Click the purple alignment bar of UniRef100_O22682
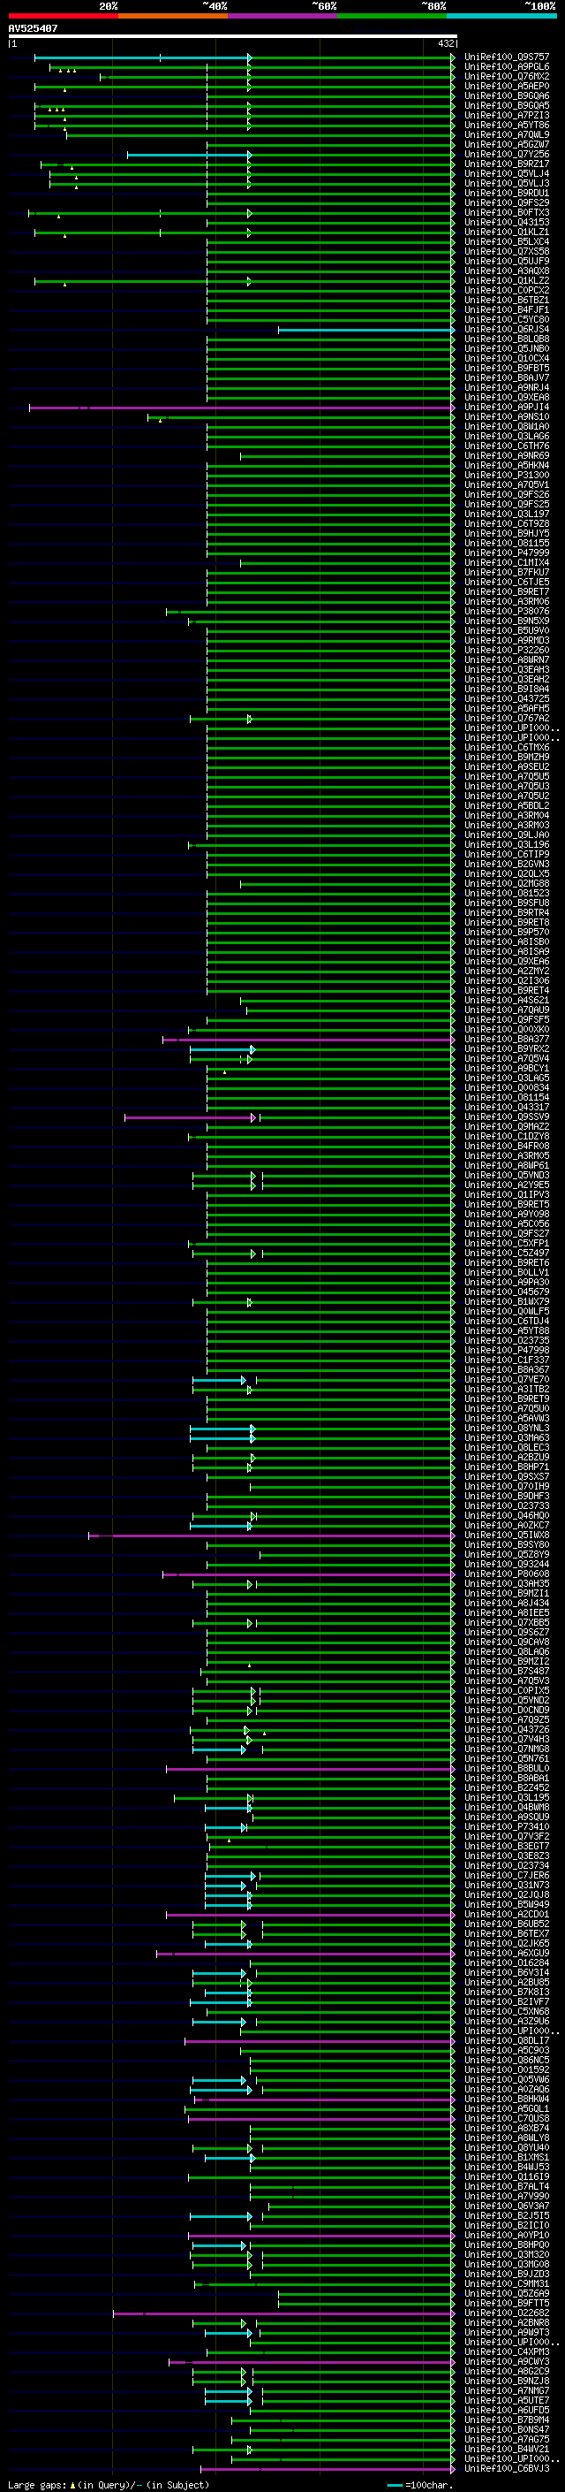Image resolution: width=565 pixels, height=2492 pixels. (x=283, y=2314)
